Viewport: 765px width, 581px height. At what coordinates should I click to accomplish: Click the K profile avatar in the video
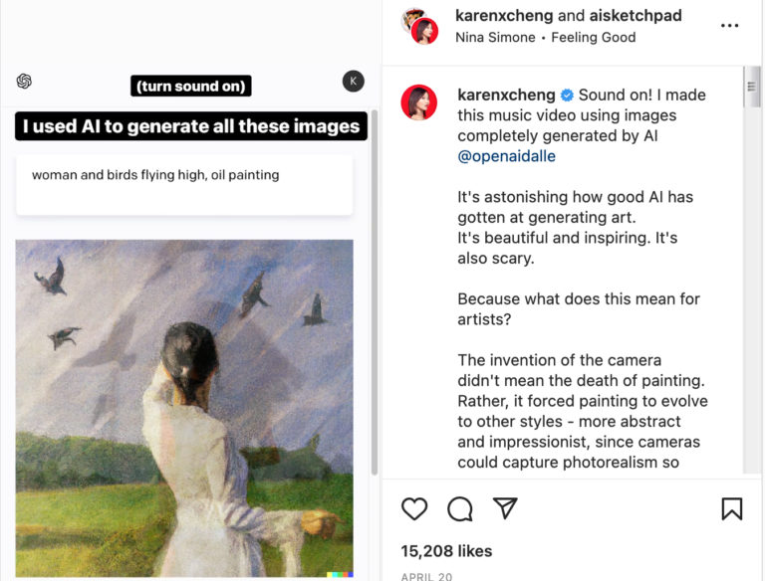point(353,82)
